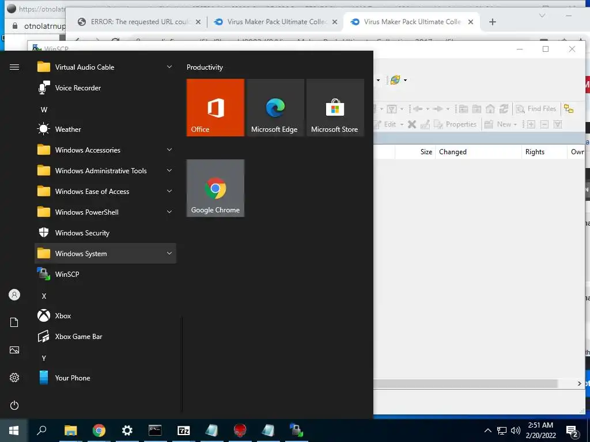Click the WinSCP directory tree icon
Viewport: 590px width, 442px height.
[x=569, y=109]
